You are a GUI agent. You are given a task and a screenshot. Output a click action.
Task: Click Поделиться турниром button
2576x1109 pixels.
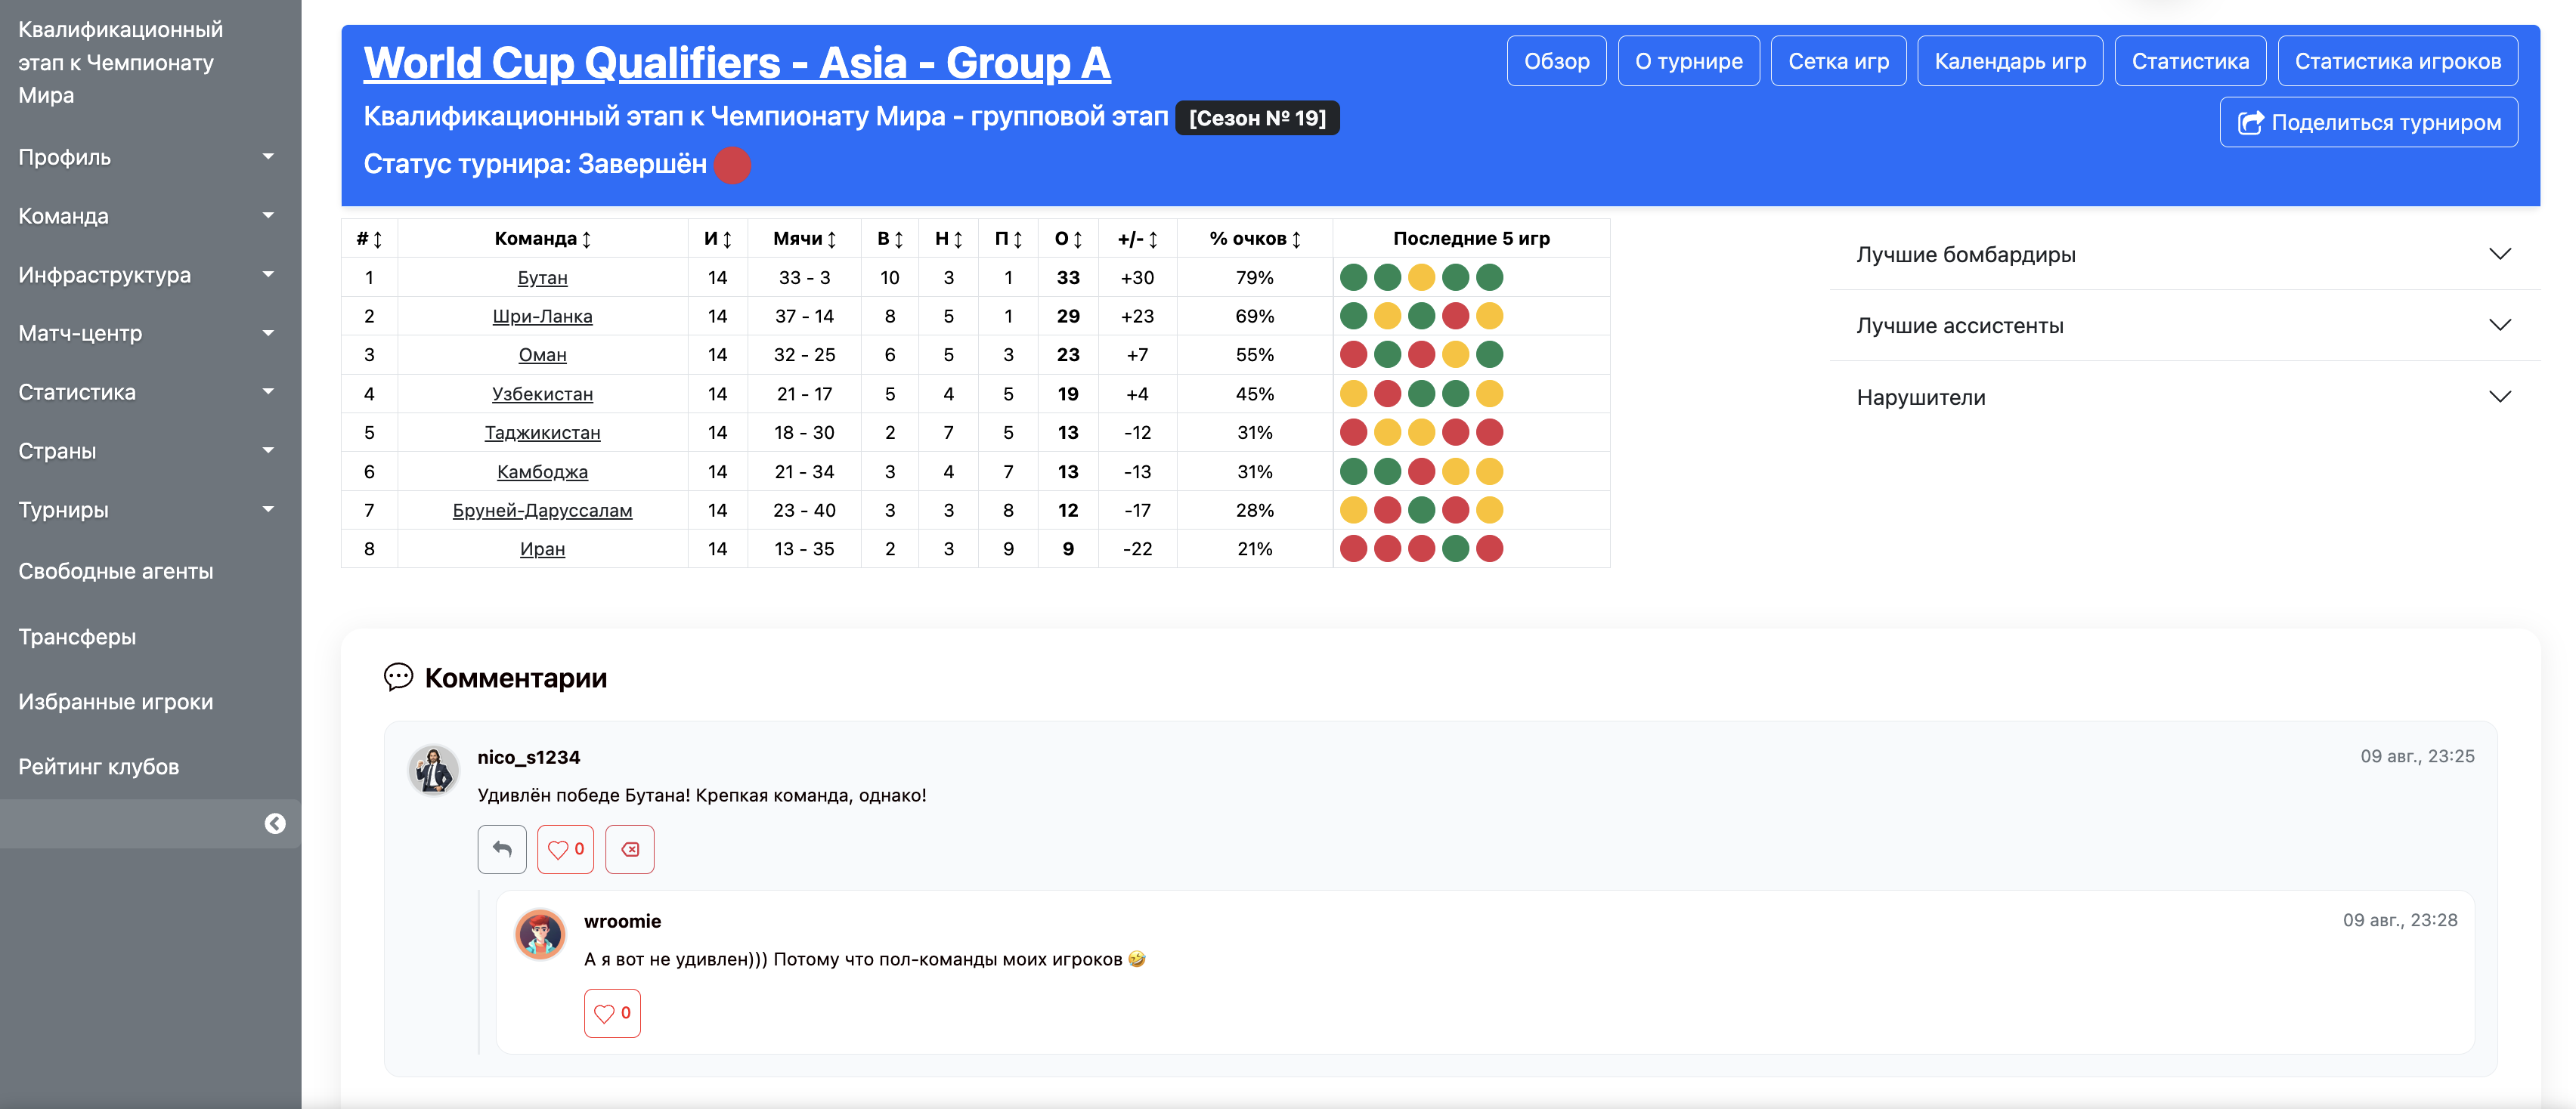(x=2368, y=122)
